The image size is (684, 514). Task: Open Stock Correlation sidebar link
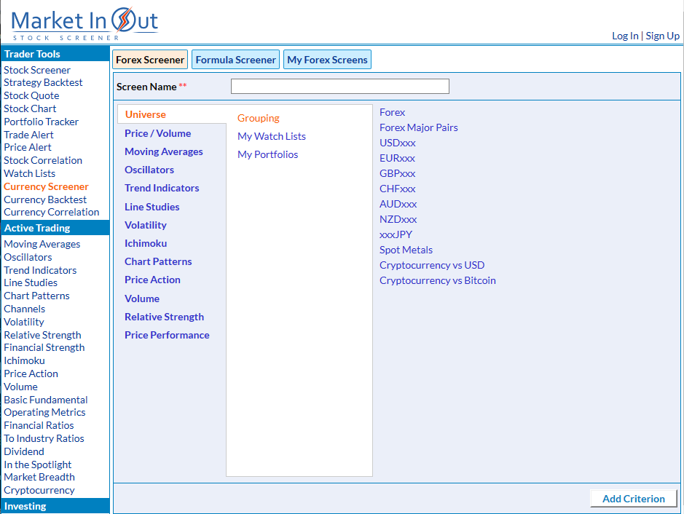(43, 160)
